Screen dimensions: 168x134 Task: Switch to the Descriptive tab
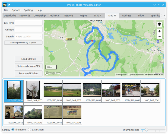coord(10,16)
